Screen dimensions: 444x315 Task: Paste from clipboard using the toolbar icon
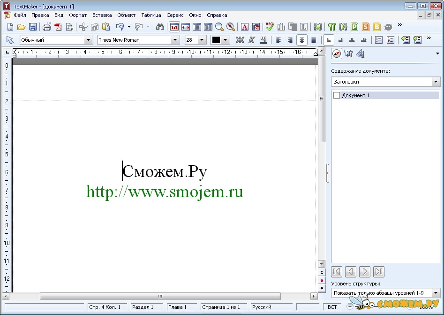click(x=106, y=27)
